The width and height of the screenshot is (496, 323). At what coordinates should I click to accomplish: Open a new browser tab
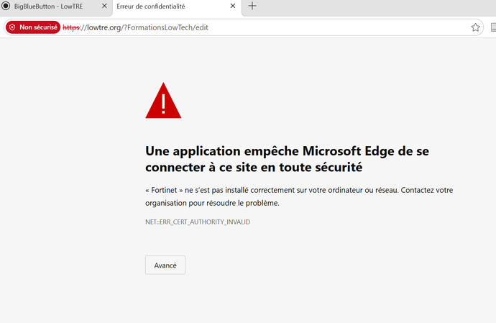pyautogui.click(x=252, y=6)
